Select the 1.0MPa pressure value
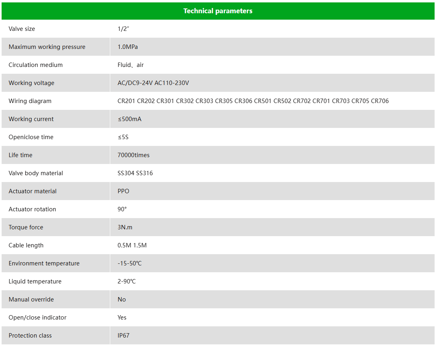The width and height of the screenshot is (437, 346). (127, 47)
